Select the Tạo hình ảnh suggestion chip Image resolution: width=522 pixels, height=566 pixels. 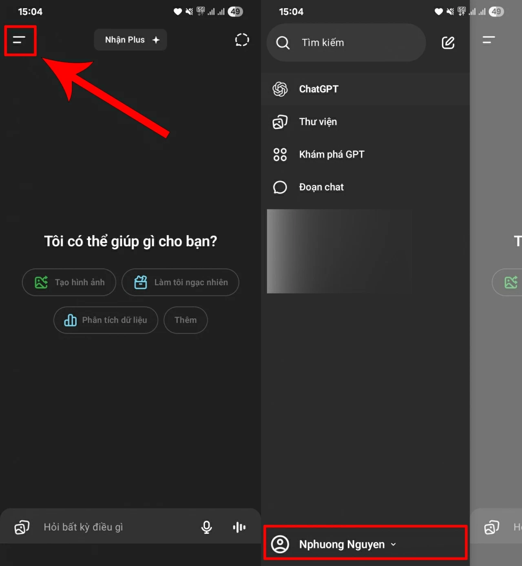[69, 282]
